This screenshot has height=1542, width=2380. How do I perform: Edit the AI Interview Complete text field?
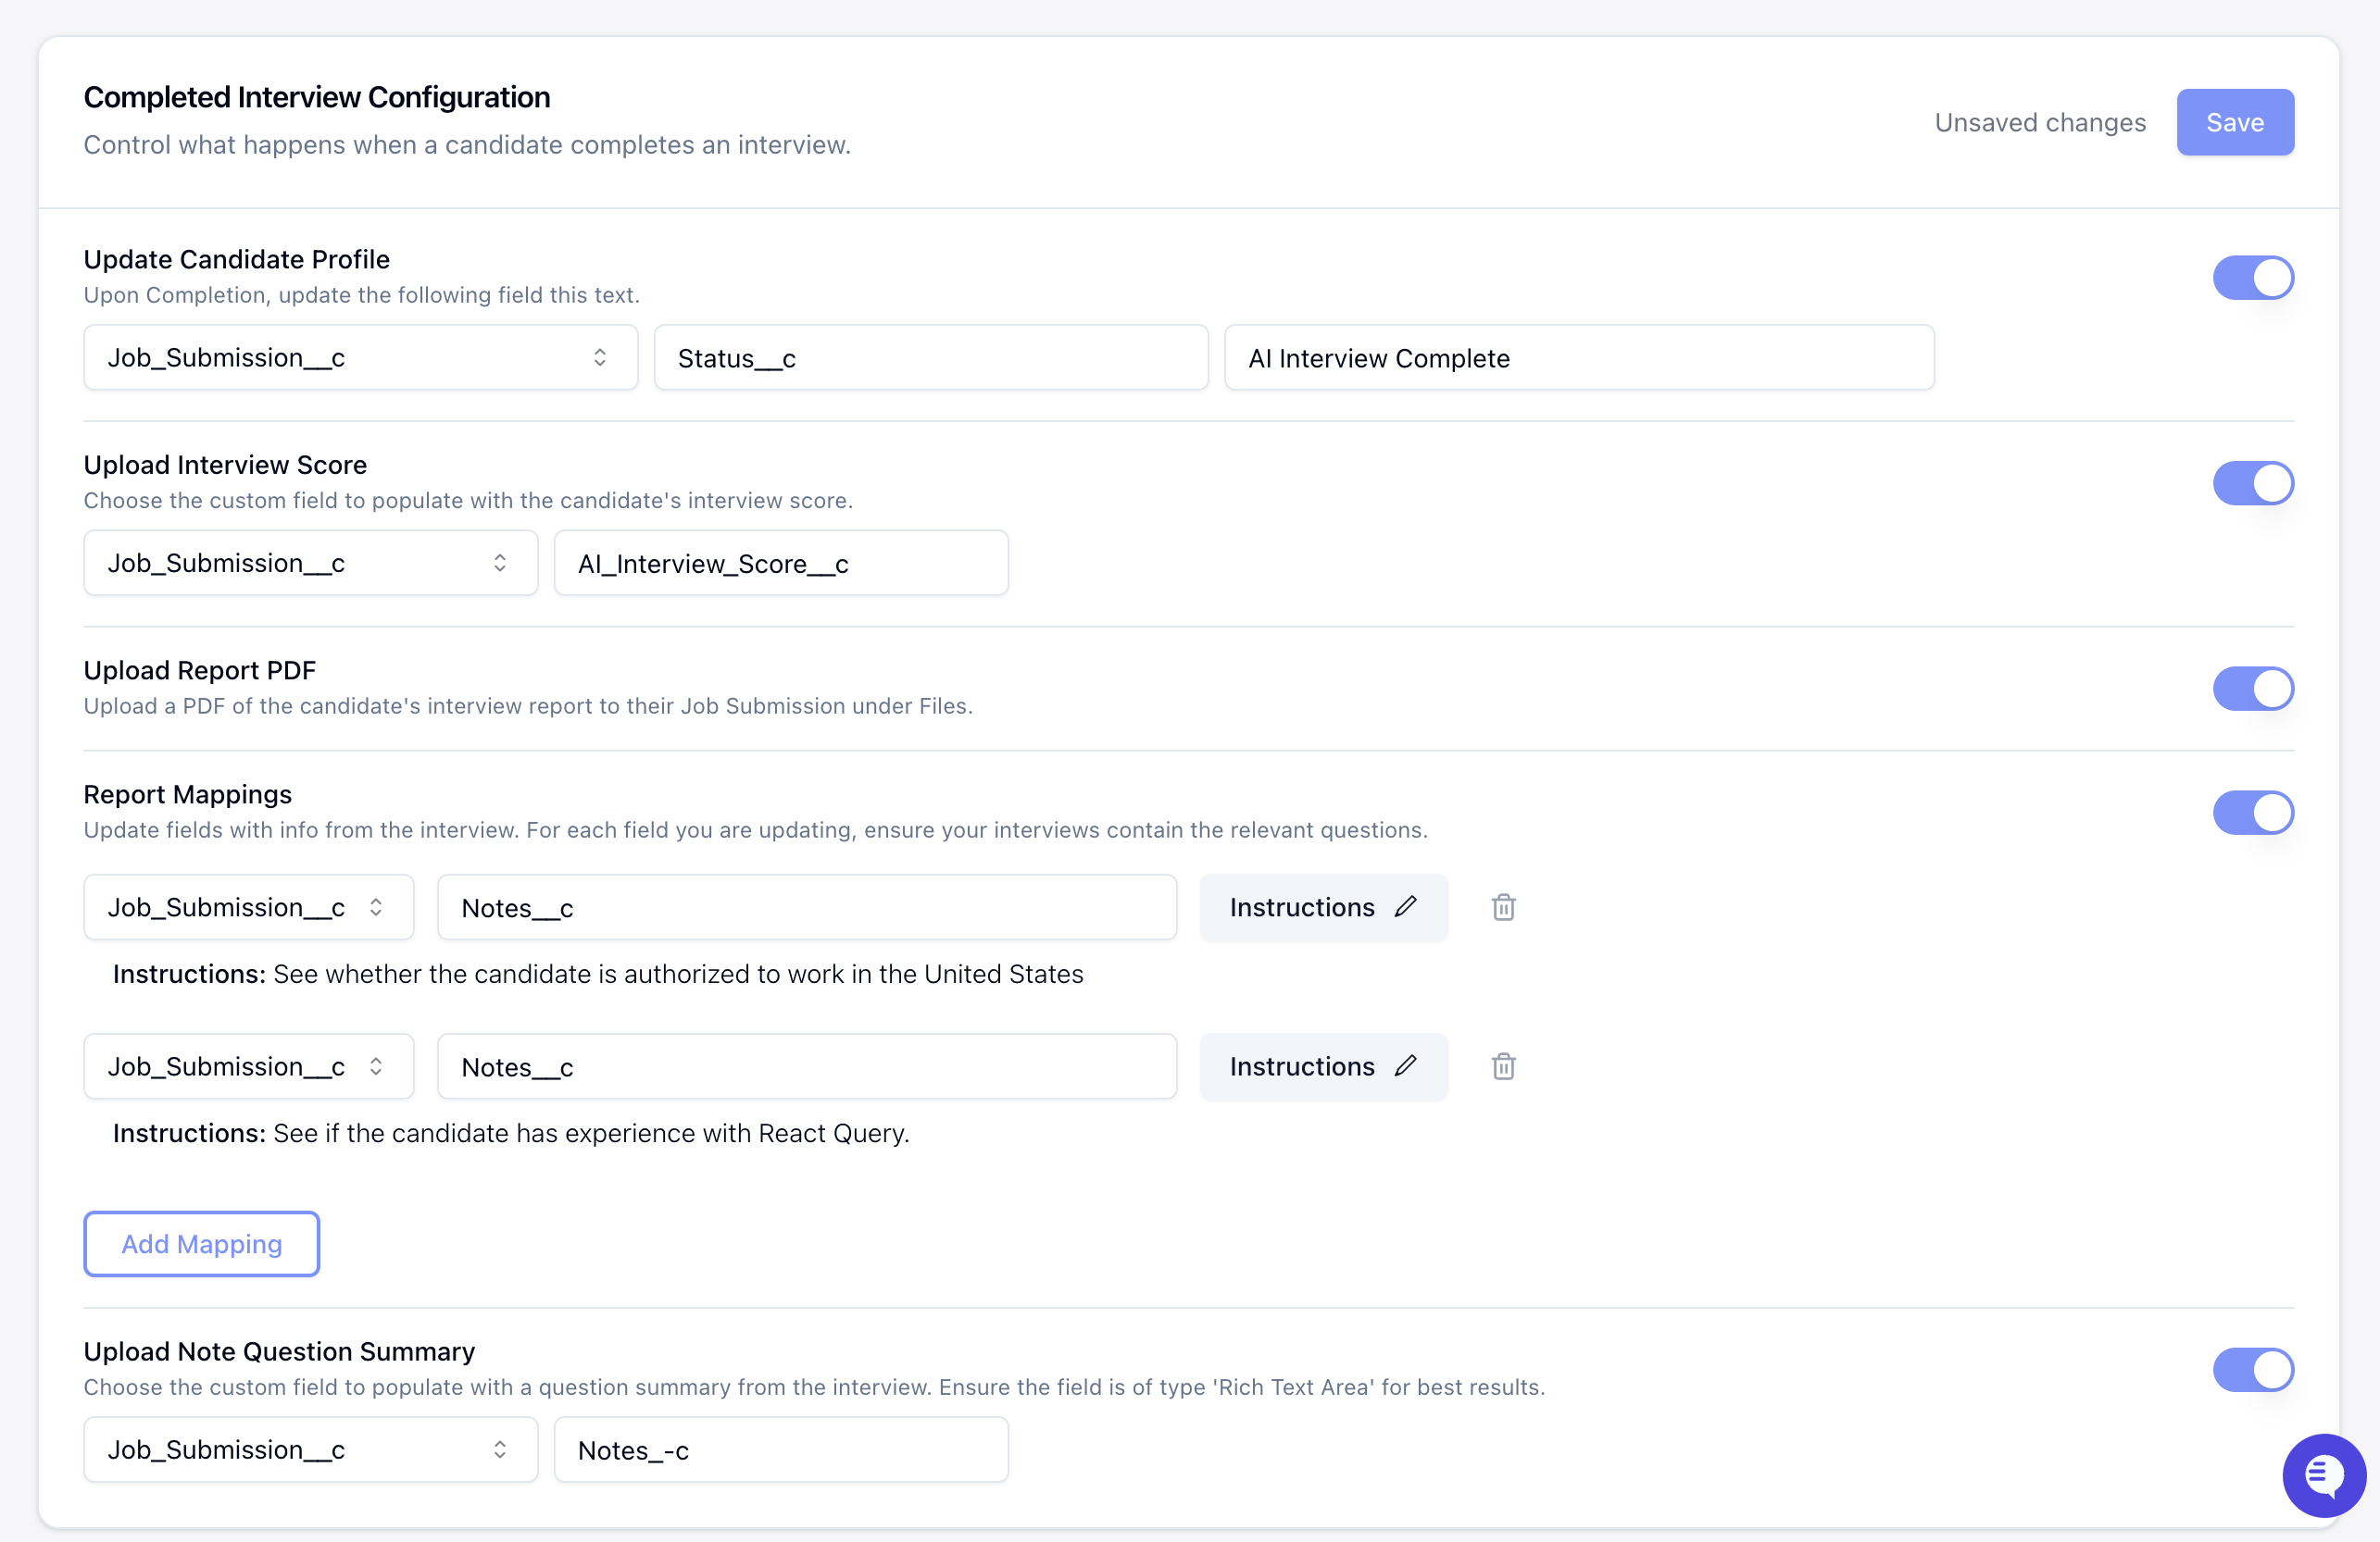(1578, 358)
